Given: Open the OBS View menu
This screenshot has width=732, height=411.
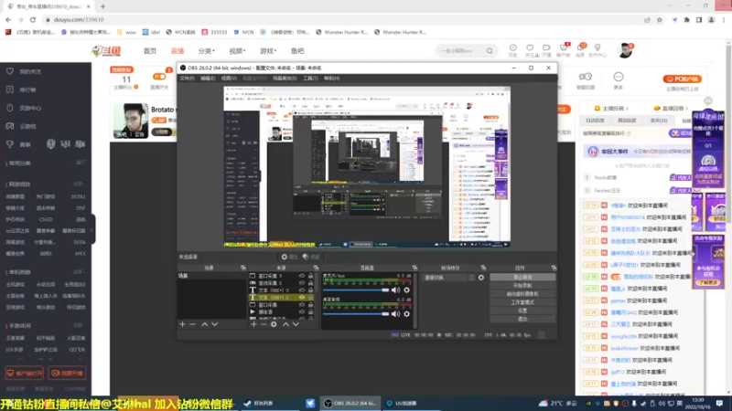Looking at the screenshot, I should pos(229,79).
